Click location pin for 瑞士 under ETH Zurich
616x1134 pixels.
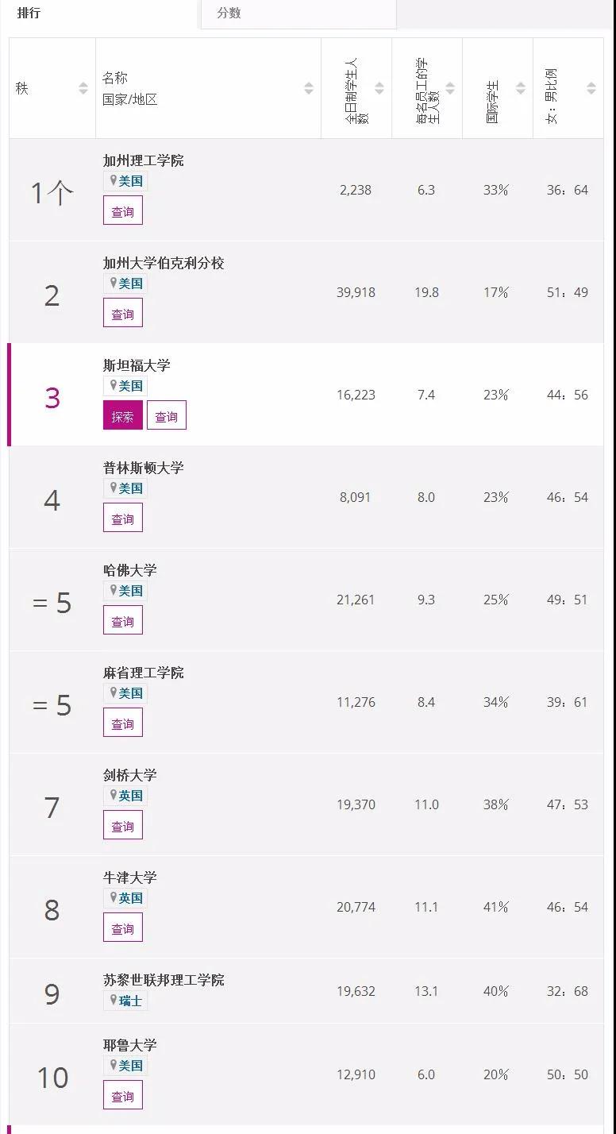pyautogui.click(x=114, y=1001)
